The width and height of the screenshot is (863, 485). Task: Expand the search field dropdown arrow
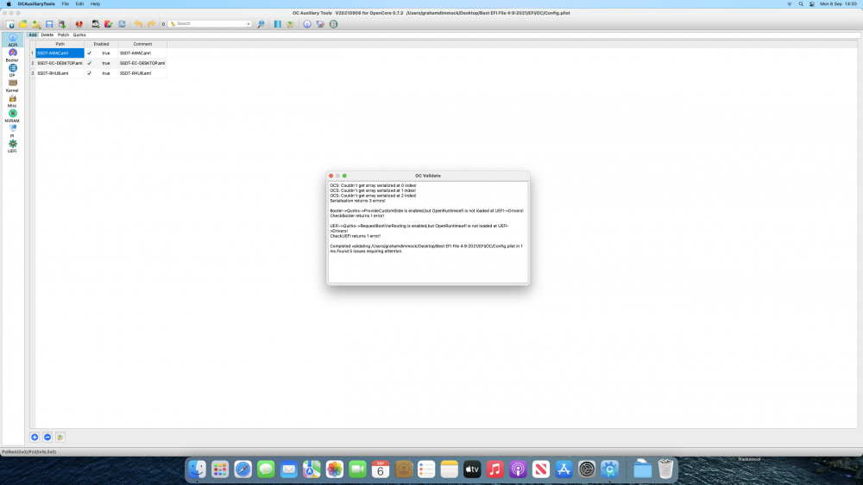249,24
